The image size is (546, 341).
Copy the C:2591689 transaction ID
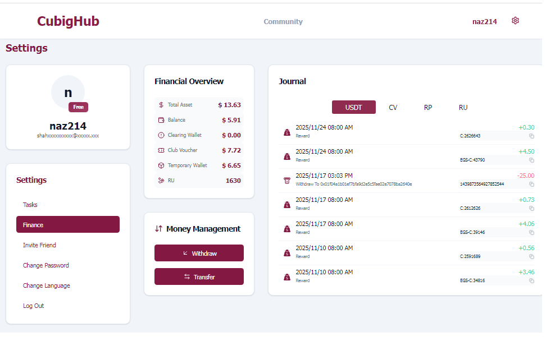coord(531,256)
